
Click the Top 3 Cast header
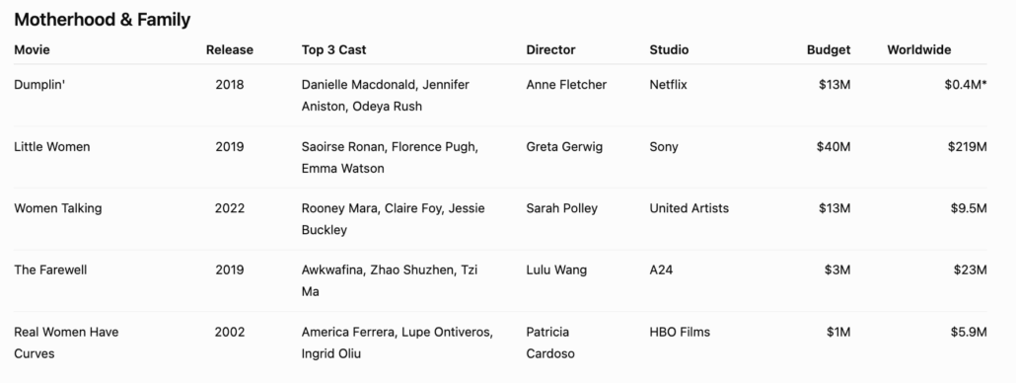[333, 50]
